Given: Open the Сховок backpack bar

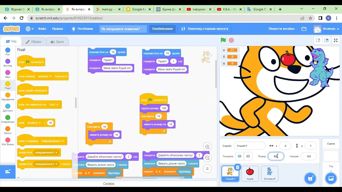Looking at the screenshot, I should point(108,184).
